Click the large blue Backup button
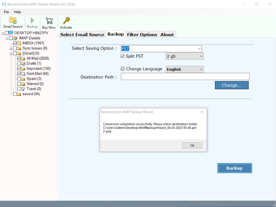This screenshot has width=276, height=207. click(x=235, y=168)
